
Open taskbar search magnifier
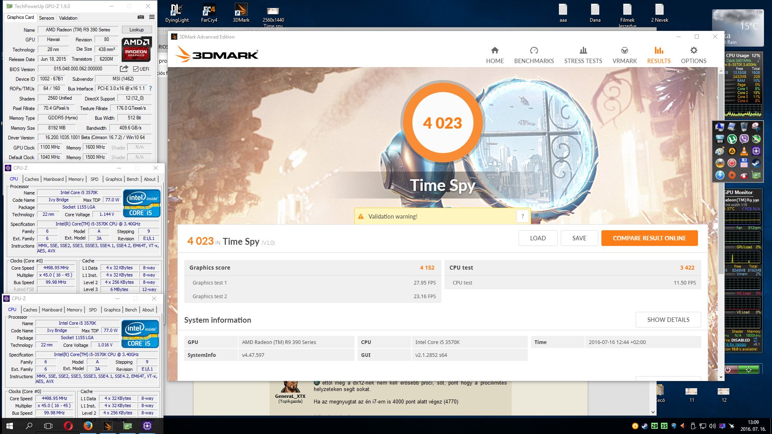pyautogui.click(x=29, y=426)
